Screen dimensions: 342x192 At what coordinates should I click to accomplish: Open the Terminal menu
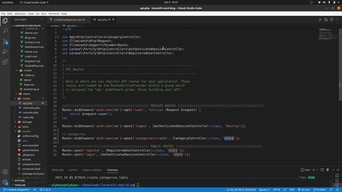coord(53,13)
